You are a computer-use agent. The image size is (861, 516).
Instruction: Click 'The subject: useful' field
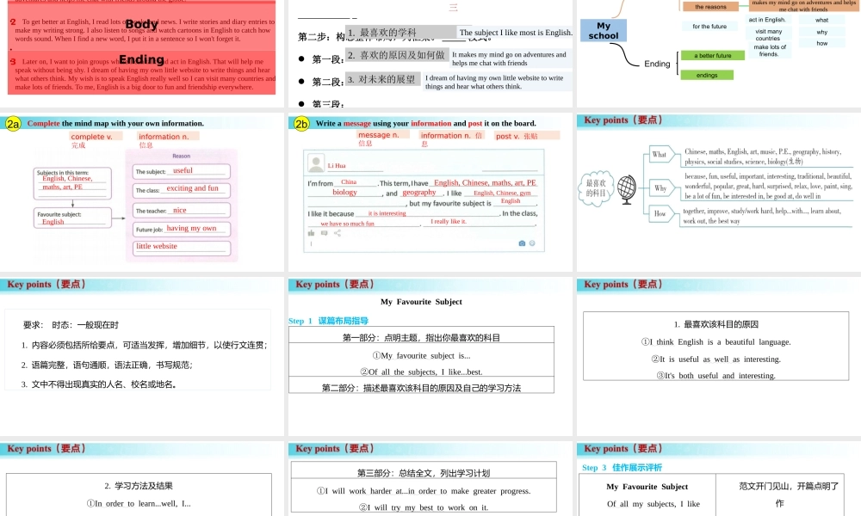click(x=182, y=171)
